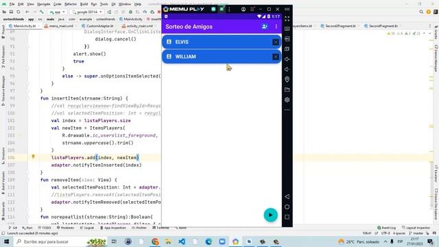This screenshot has width=439, height=247.
Task: Click the intention lightbulb on line 106
Action: 33,157
